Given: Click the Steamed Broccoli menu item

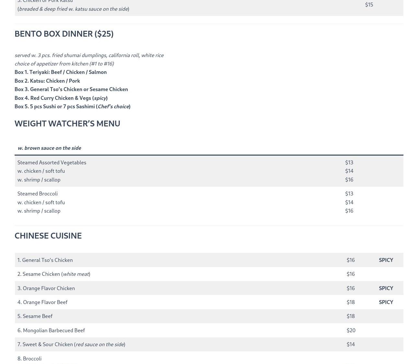Looking at the screenshot, I should click(38, 194).
